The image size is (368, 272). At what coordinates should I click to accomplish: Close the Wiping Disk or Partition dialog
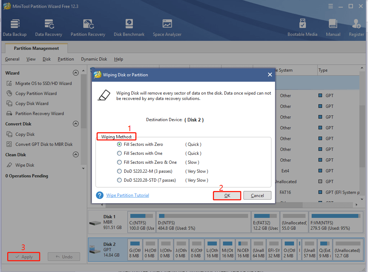point(270,75)
